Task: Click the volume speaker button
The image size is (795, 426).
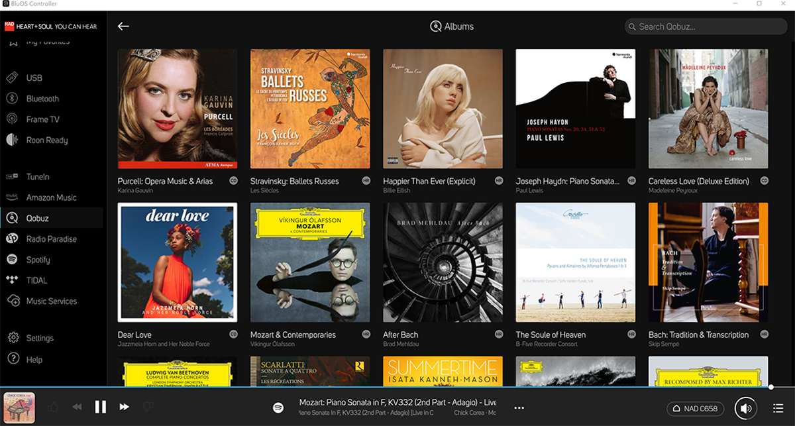Action: click(x=746, y=408)
